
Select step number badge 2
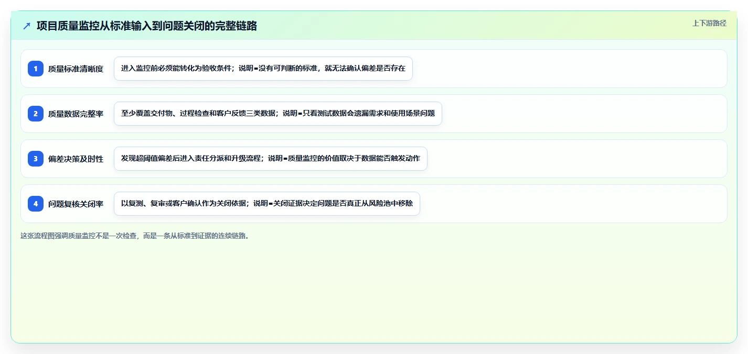pos(36,114)
